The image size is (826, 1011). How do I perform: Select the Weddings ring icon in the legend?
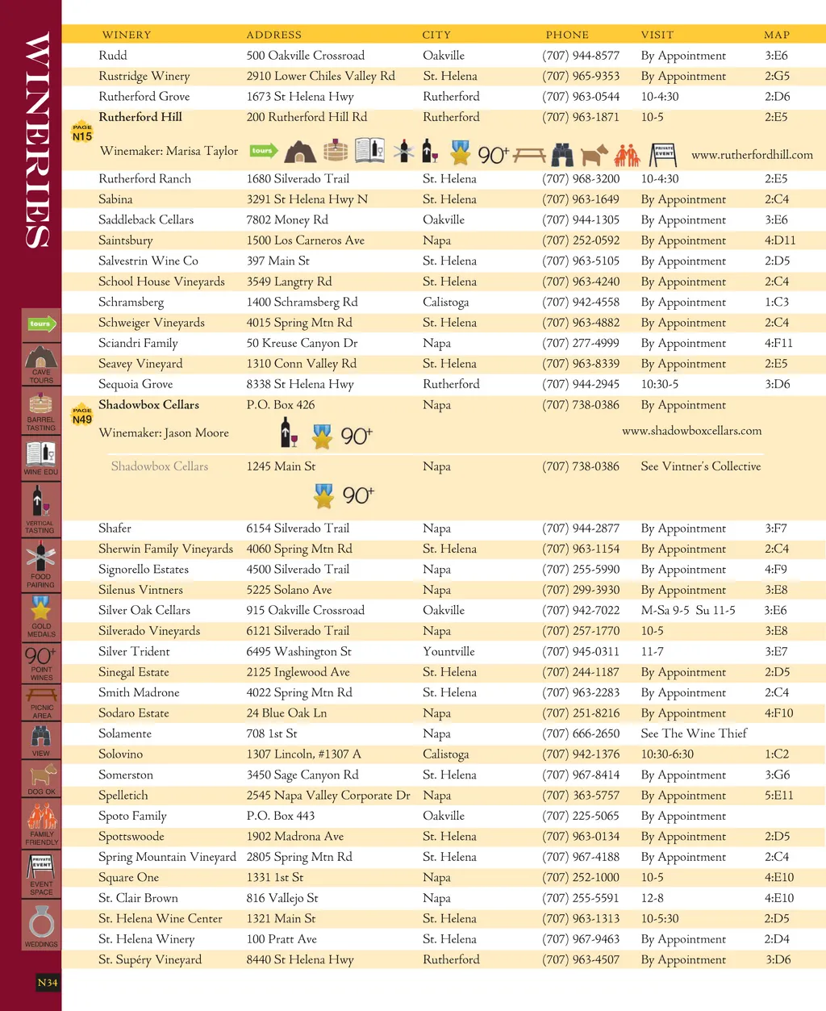[x=41, y=923]
